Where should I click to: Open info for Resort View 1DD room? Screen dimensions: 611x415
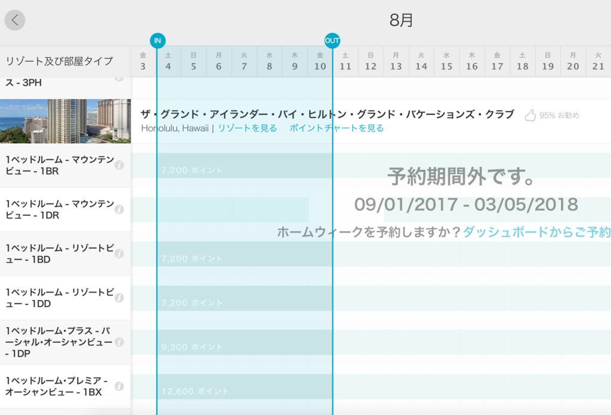(x=119, y=298)
